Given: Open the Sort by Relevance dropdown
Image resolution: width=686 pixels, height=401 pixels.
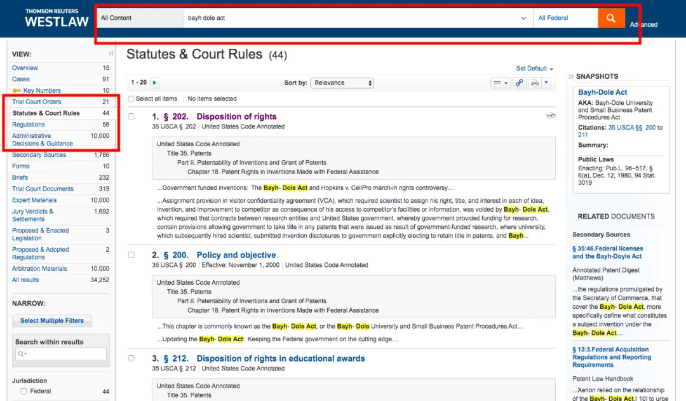Looking at the screenshot, I should pyautogui.click(x=342, y=83).
